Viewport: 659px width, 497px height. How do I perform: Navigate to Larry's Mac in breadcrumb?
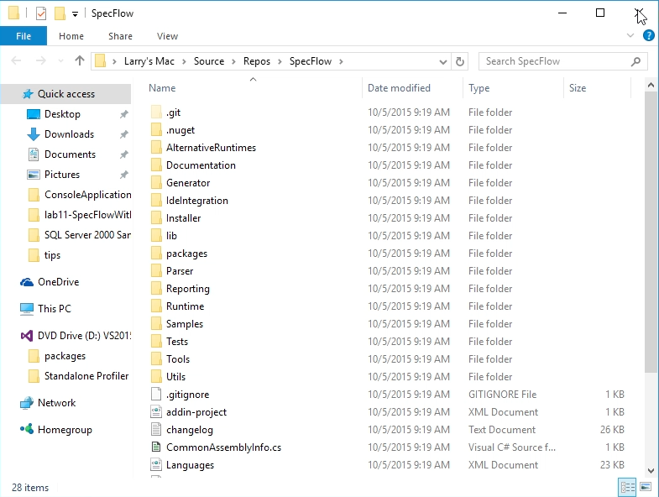pyautogui.click(x=149, y=61)
